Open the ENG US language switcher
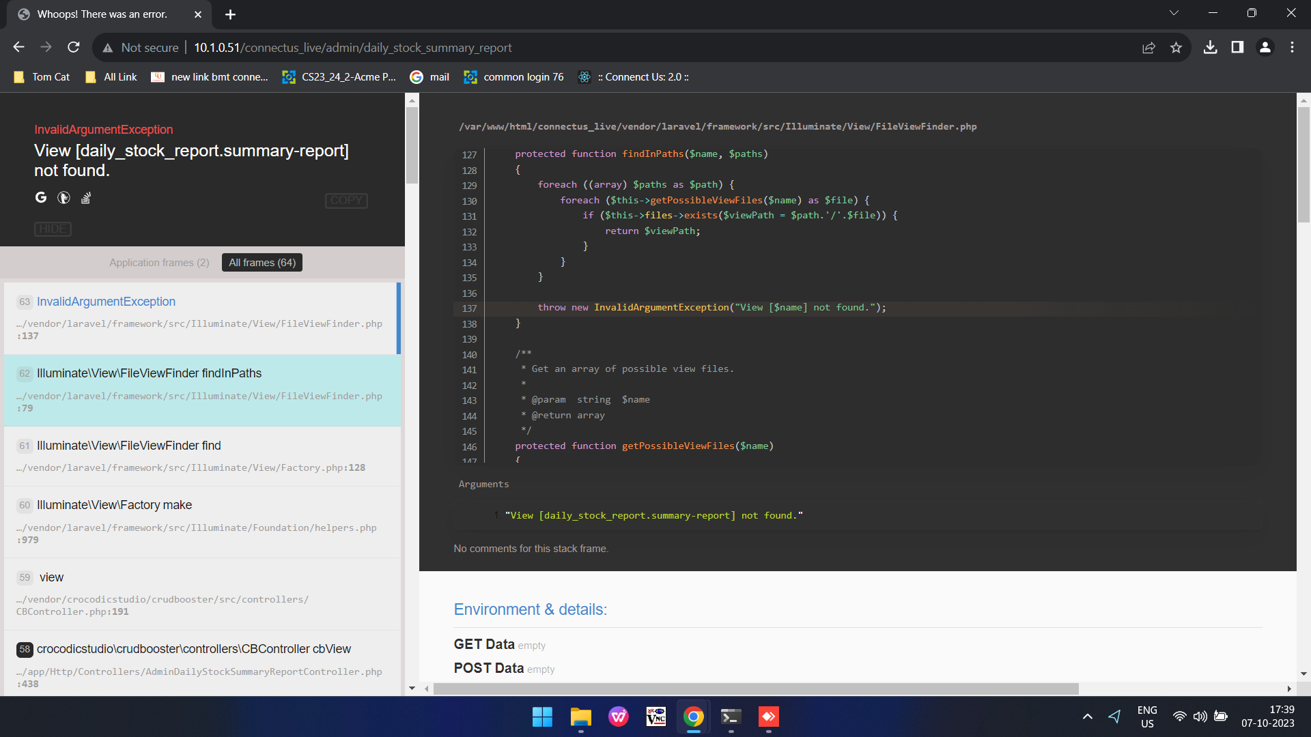Viewport: 1311px width, 737px height. (1147, 717)
